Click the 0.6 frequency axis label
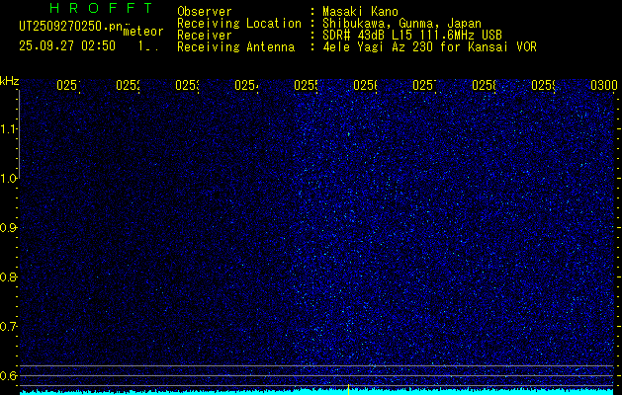The height and width of the screenshot is (395, 622). [x=9, y=375]
